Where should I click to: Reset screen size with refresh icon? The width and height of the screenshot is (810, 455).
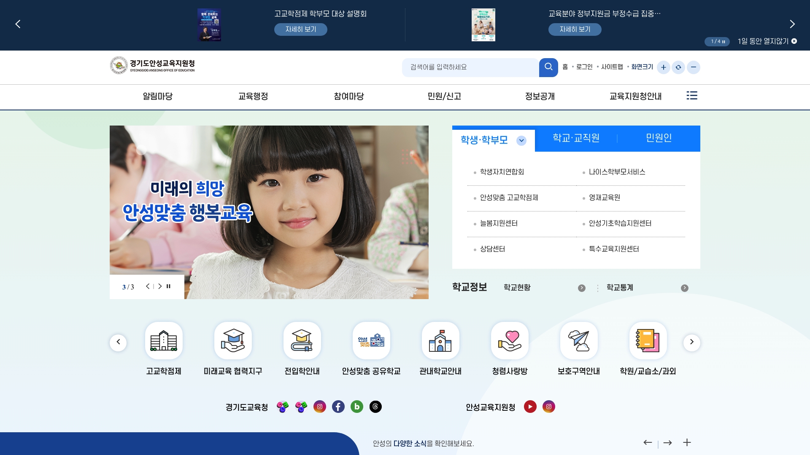(678, 67)
